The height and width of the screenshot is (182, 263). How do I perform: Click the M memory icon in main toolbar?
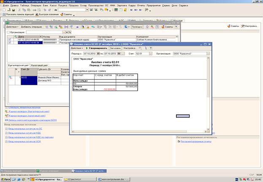[x=131, y=10]
